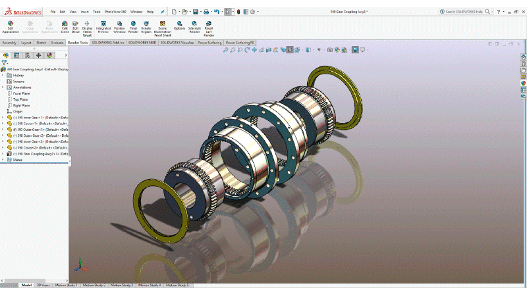Expand the History tree node

tap(3, 76)
